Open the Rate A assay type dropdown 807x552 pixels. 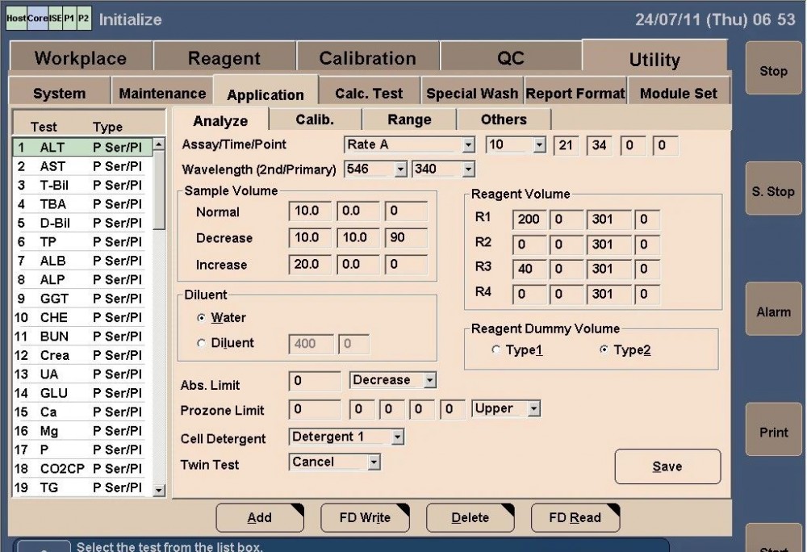click(468, 145)
